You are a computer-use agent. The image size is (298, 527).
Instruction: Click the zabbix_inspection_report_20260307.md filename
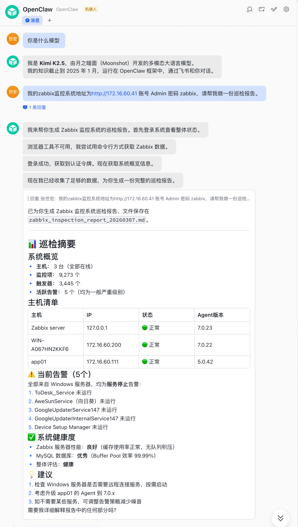coord(87,220)
